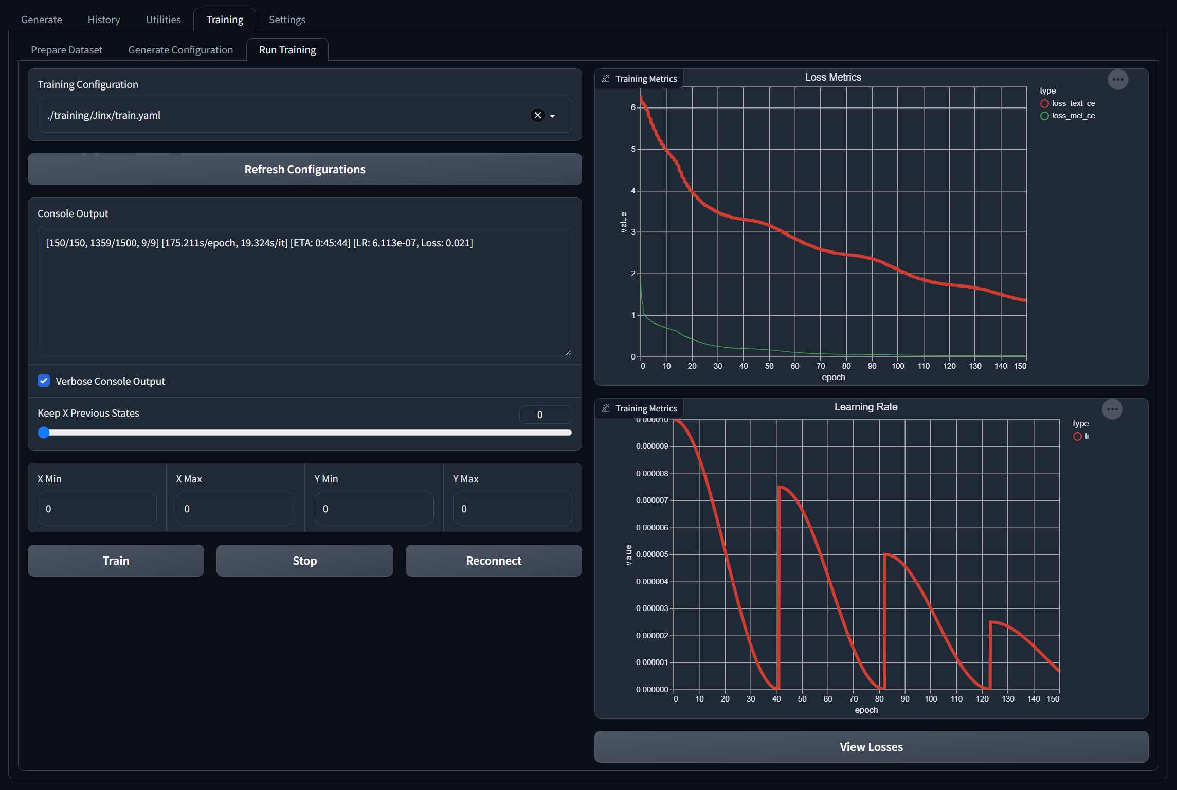Clear the selected training configuration
This screenshot has width=1177, height=790.
coord(537,115)
